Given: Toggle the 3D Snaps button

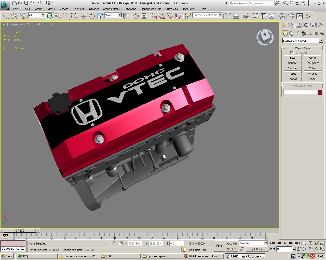Looking at the screenshot, I should click(x=154, y=16).
